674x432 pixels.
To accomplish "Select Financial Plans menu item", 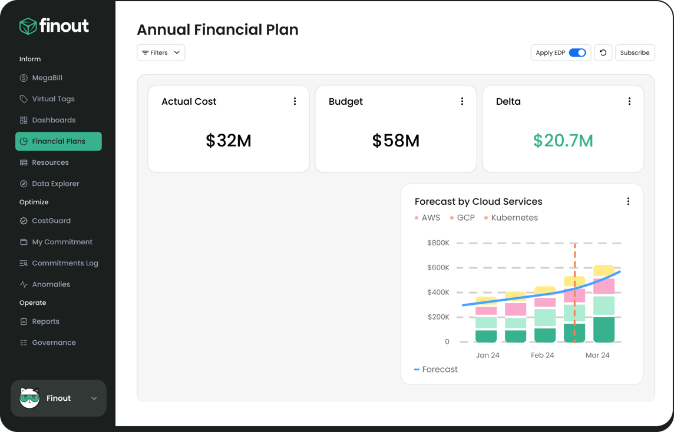I will coord(58,141).
